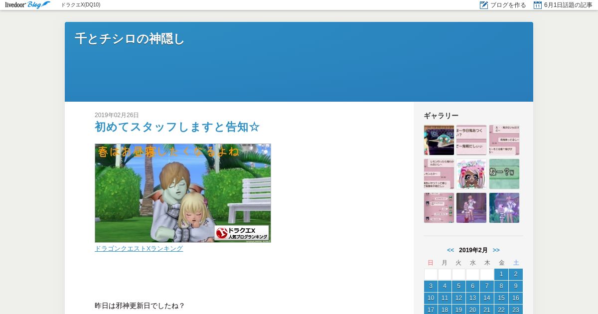Image resolution: width=598 pixels, height=314 pixels.
Task: Open second gallery thumbnail in top row
Action: click(x=471, y=140)
